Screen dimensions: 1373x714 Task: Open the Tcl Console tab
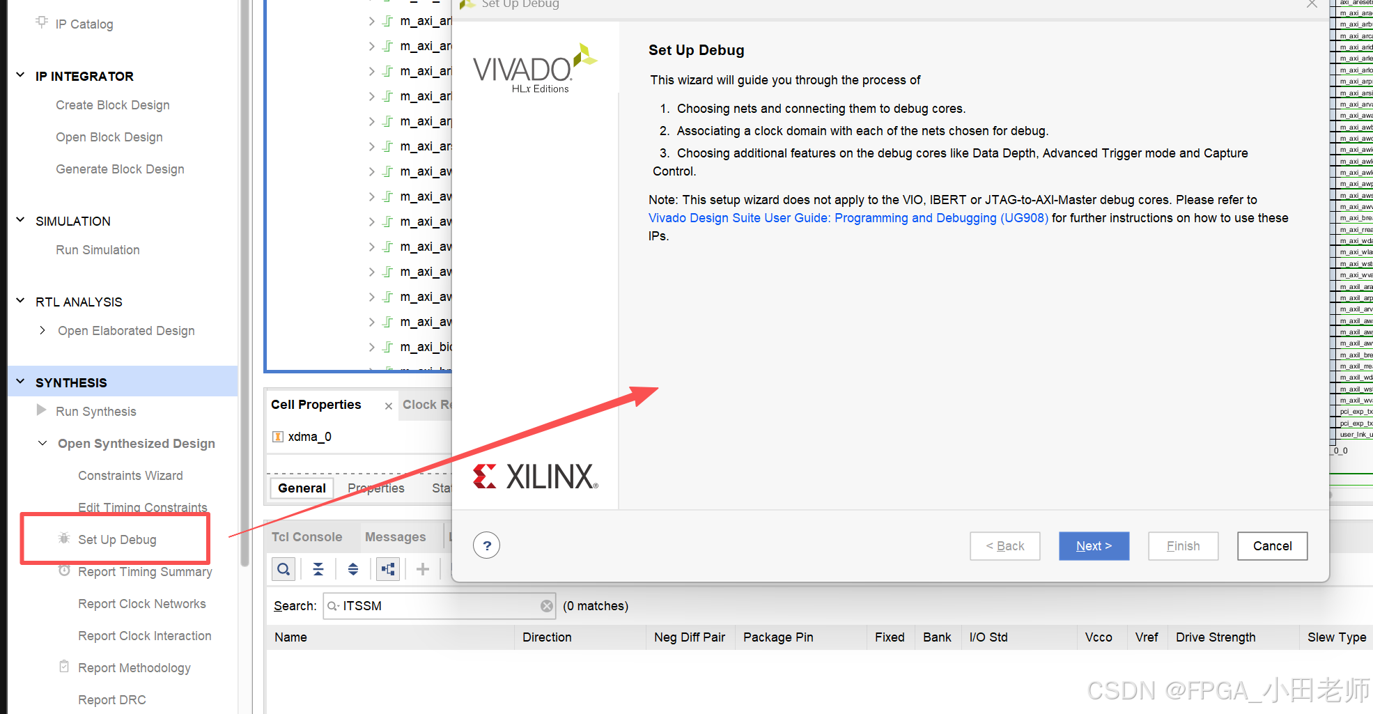(x=307, y=537)
